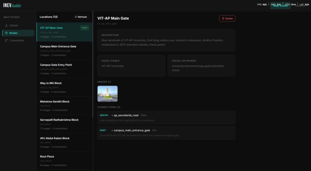311x171 pixels.
Task: Click the SOUTH ap_secretariat_road connection
Action: click(166, 118)
